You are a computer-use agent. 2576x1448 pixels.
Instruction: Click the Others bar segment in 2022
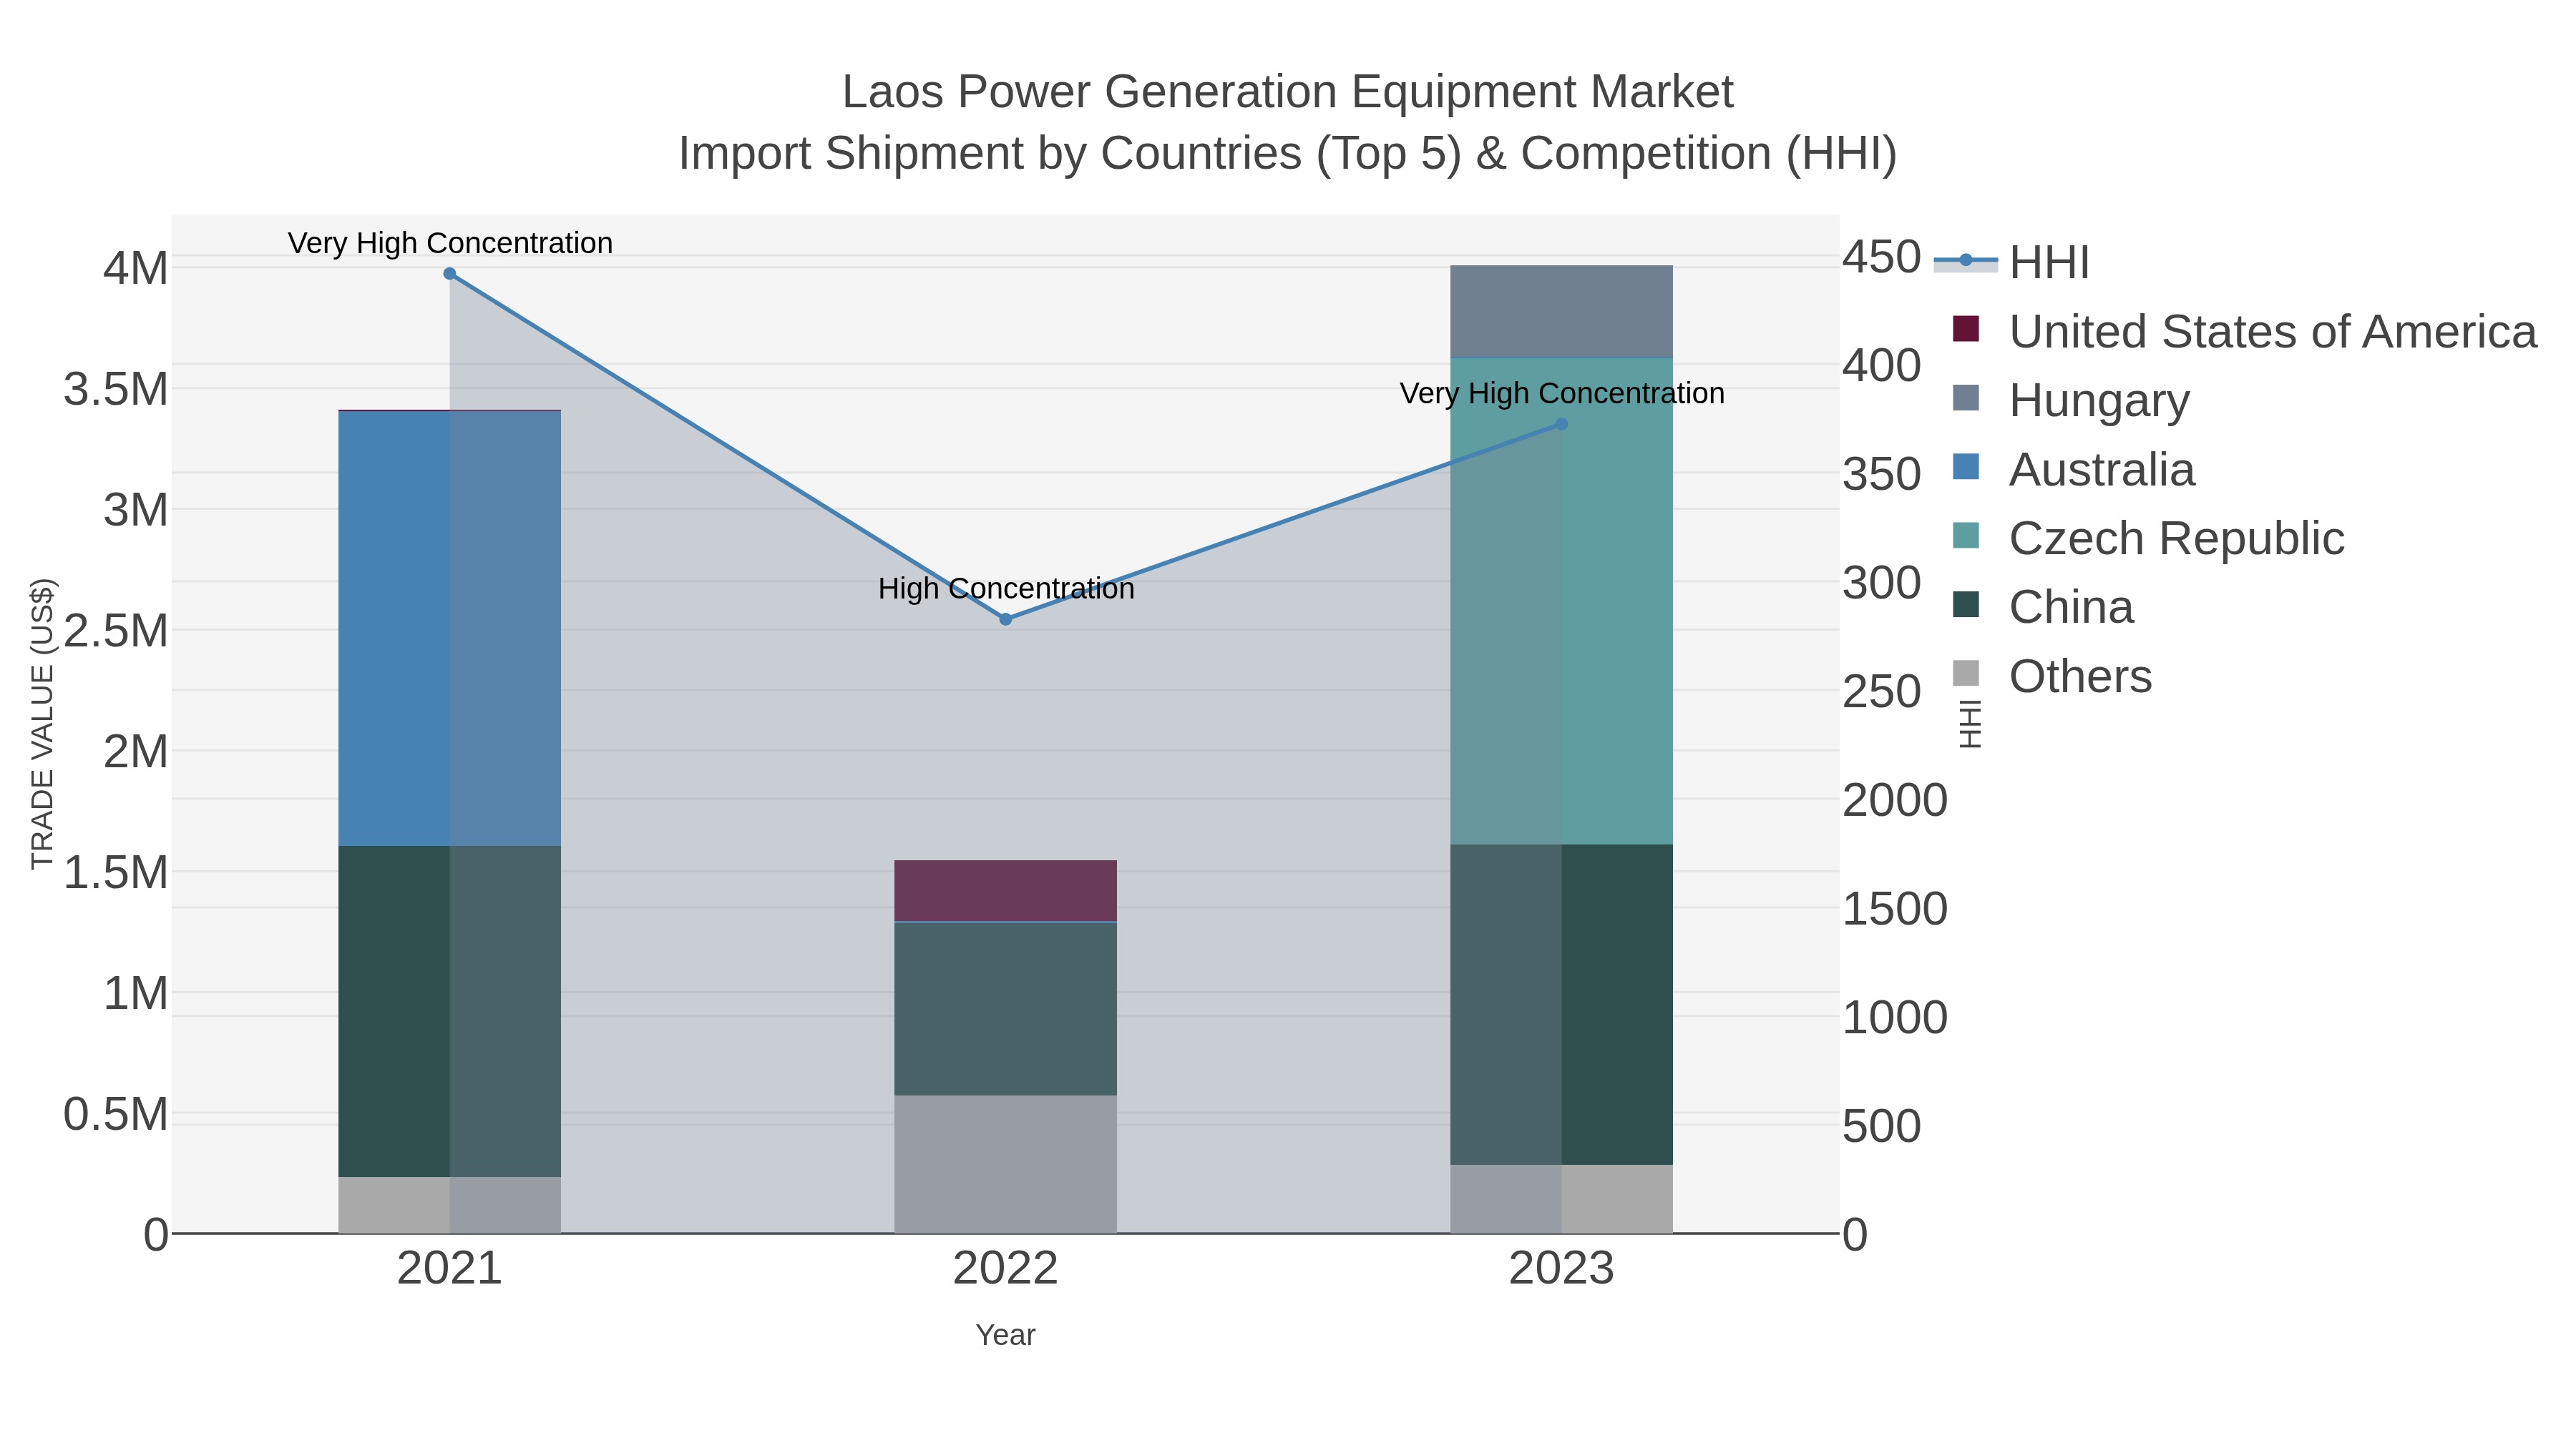click(x=1006, y=1164)
